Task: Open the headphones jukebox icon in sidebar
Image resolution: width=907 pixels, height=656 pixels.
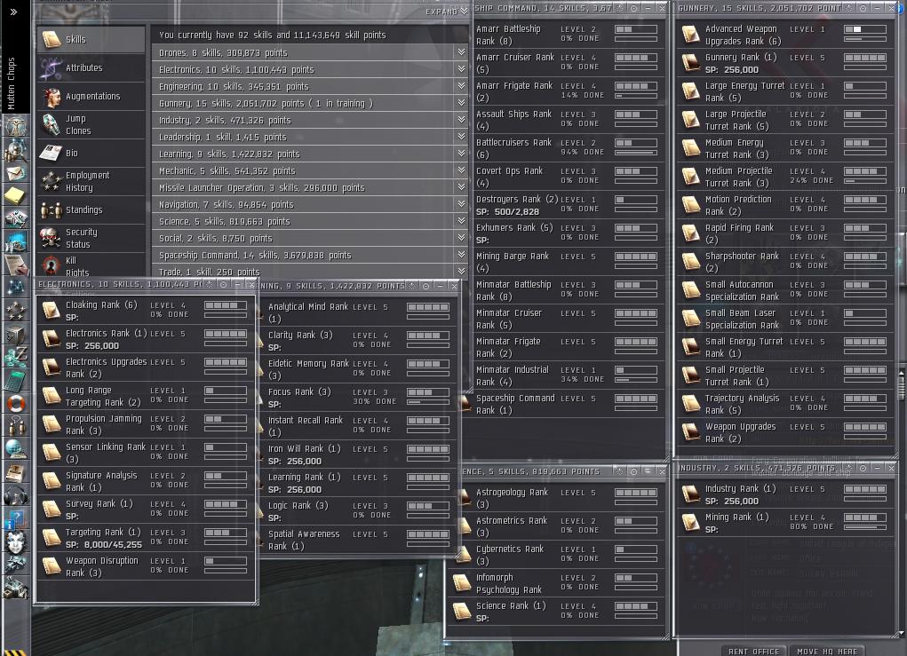Action: click(x=15, y=495)
